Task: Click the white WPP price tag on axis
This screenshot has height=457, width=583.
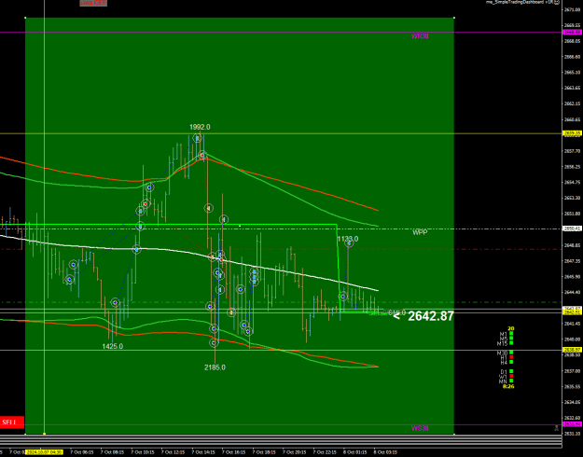Action: 572,228
